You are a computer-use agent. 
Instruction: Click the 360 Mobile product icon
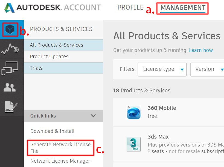(x=133, y=112)
